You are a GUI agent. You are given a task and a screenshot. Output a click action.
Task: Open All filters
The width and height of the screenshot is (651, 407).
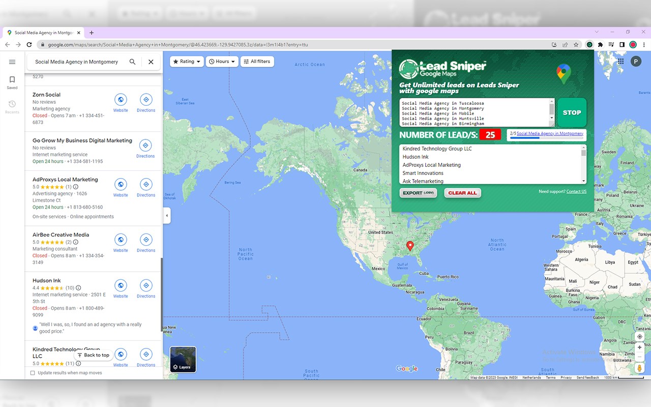click(x=257, y=62)
